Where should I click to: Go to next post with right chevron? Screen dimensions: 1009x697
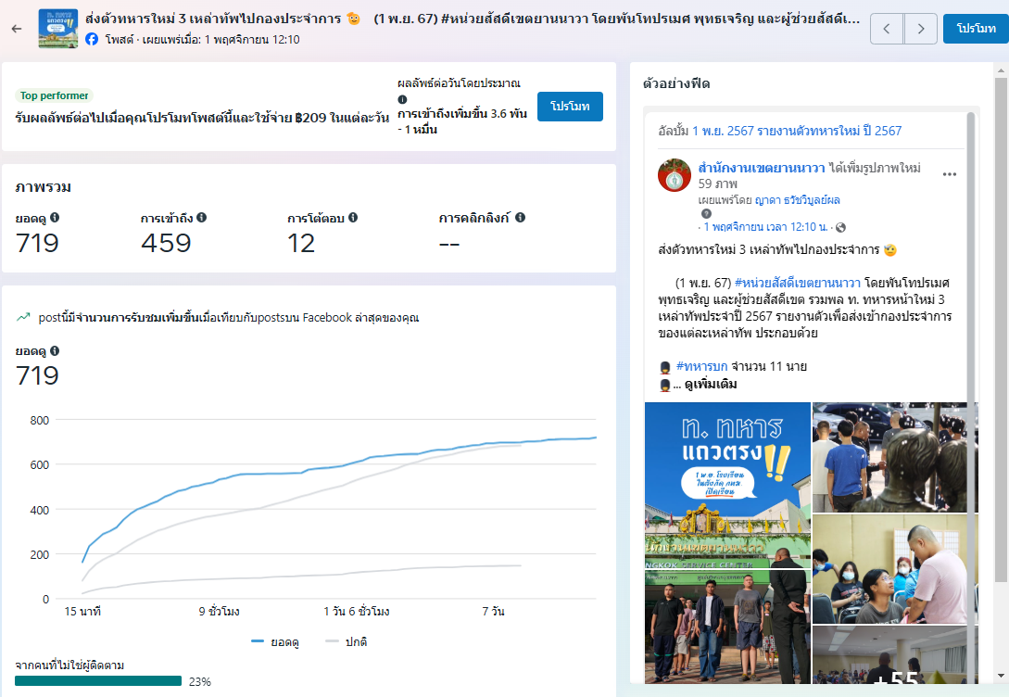point(920,29)
